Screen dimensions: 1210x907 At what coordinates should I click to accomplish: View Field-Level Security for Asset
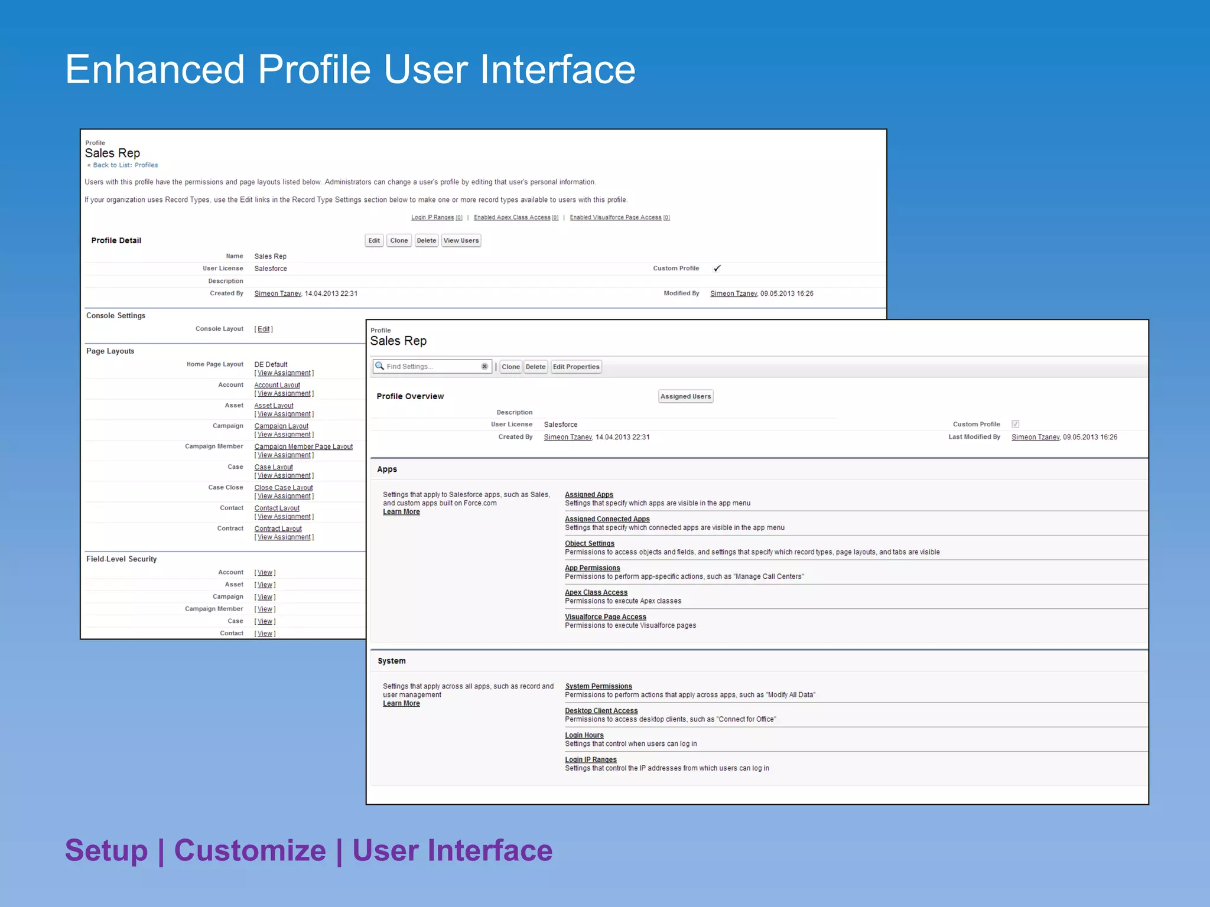coord(265,585)
